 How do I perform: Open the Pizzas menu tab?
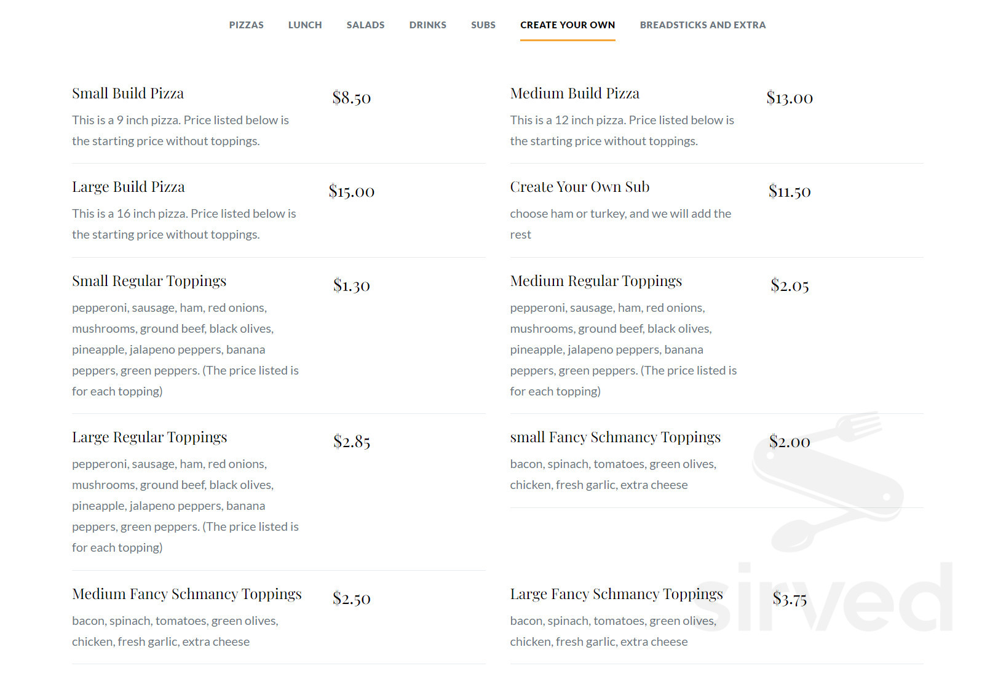tap(246, 25)
